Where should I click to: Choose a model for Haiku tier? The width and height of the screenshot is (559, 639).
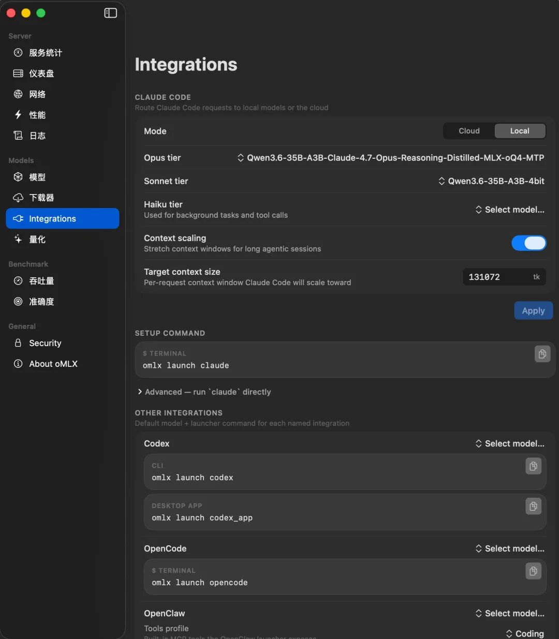[x=510, y=210]
